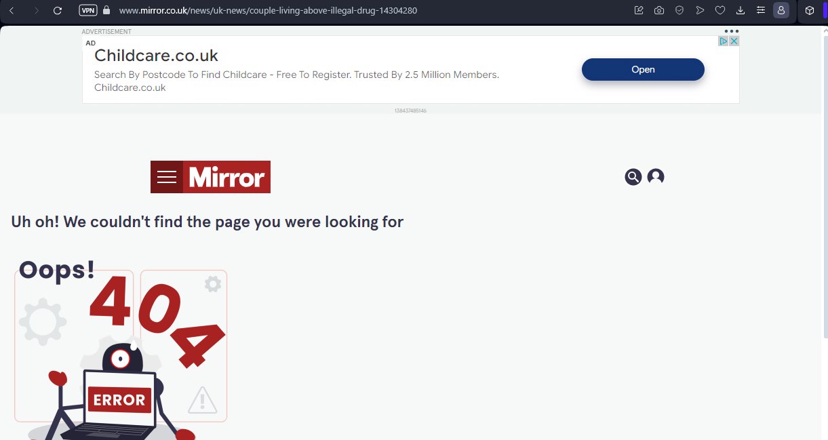828x440 pixels.
Task: Open the downloads icon
Action: pos(741,10)
